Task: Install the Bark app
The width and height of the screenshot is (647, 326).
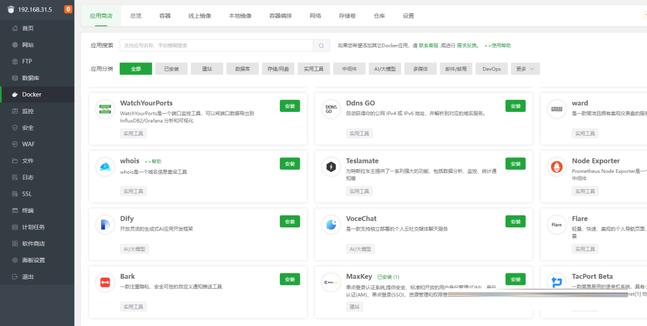Action: pos(290,279)
